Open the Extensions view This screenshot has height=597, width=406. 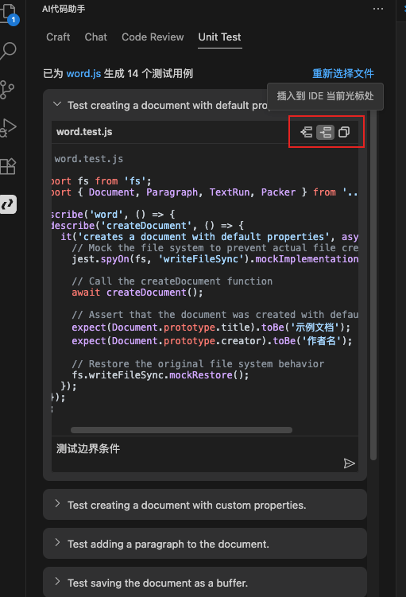[8, 166]
